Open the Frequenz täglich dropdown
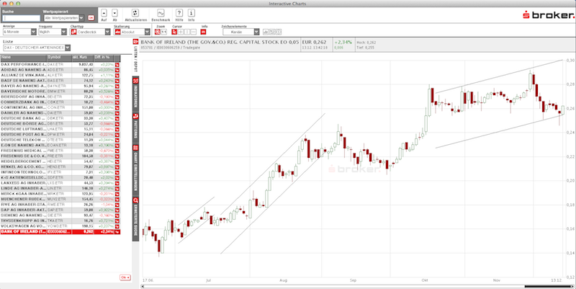This screenshot has width=576, height=289. [x=53, y=32]
